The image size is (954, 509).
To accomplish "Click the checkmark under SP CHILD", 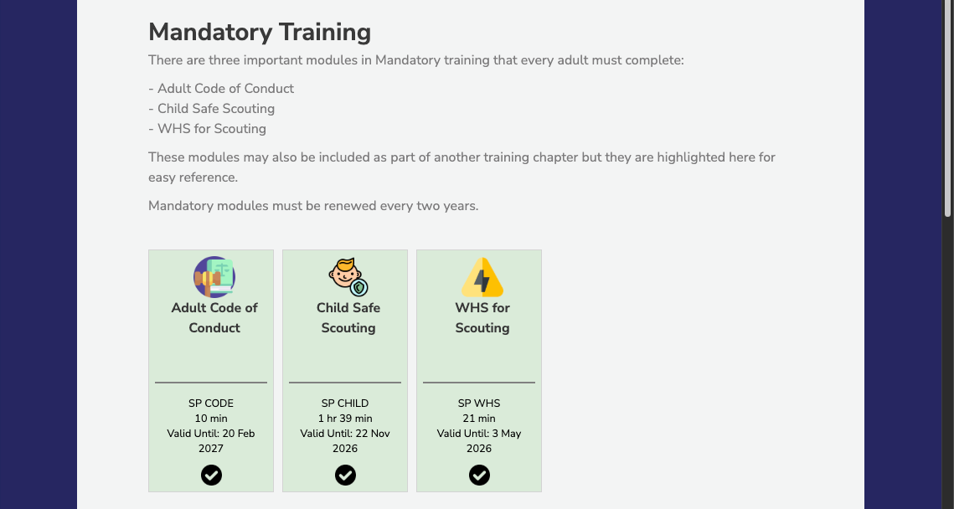I will (x=345, y=475).
